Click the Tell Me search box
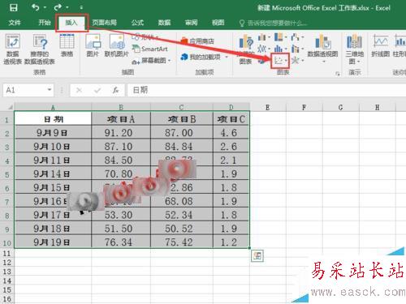The width and height of the screenshot is (406, 304). 274,23
